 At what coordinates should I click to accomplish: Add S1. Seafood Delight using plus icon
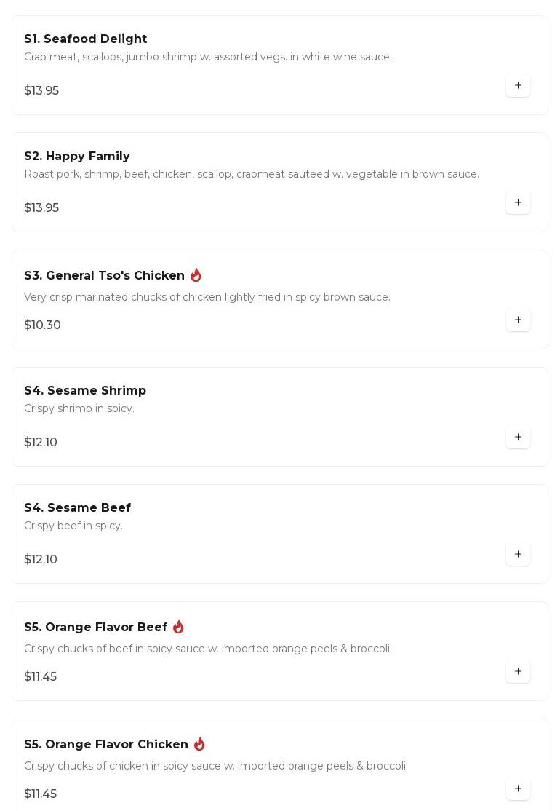pos(518,86)
